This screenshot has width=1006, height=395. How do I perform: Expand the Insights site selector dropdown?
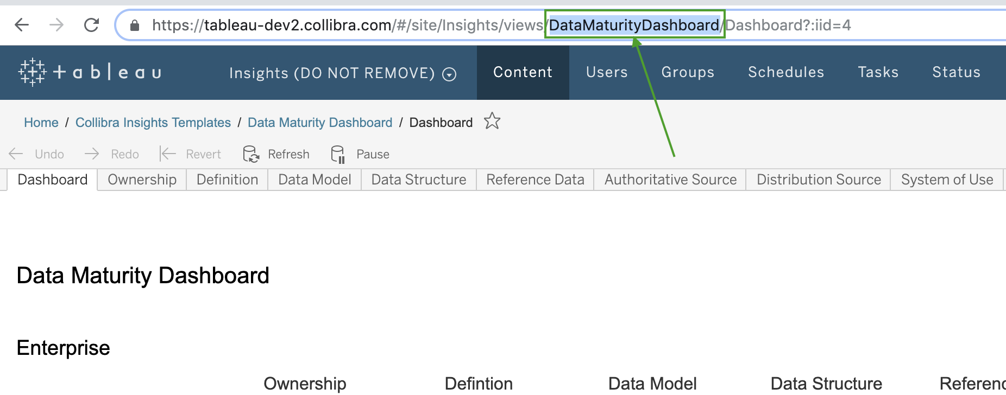pos(449,74)
